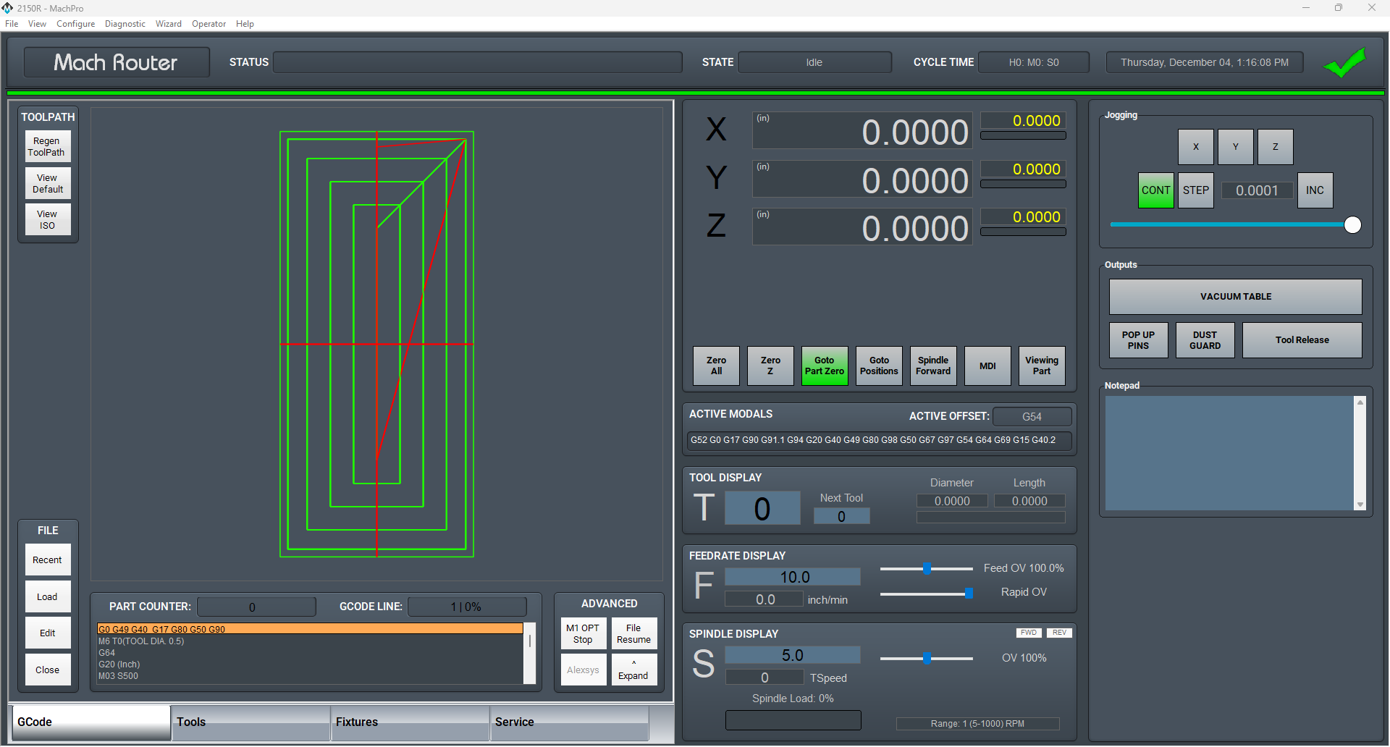This screenshot has width=1390, height=747.
Task: Expand the Advanced panel
Action: tap(633, 670)
